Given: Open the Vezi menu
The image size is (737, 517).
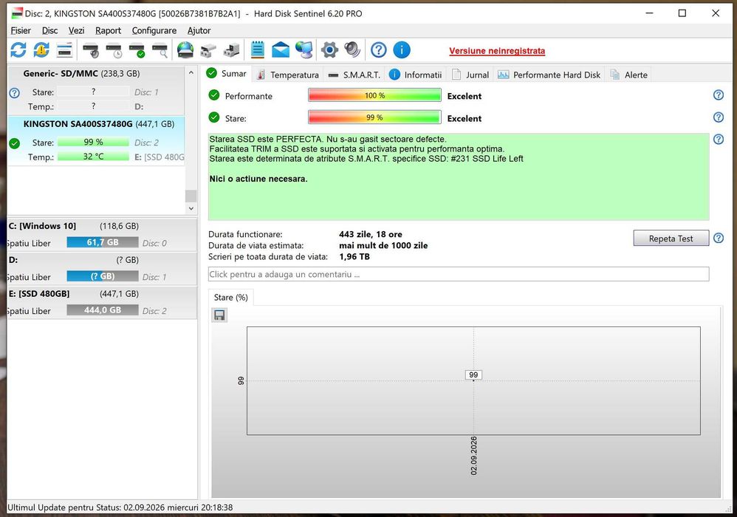Looking at the screenshot, I should click(x=76, y=30).
